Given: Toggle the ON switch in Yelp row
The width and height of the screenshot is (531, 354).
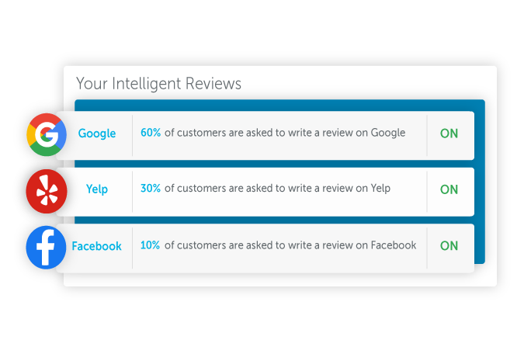Looking at the screenshot, I should [x=449, y=189].
